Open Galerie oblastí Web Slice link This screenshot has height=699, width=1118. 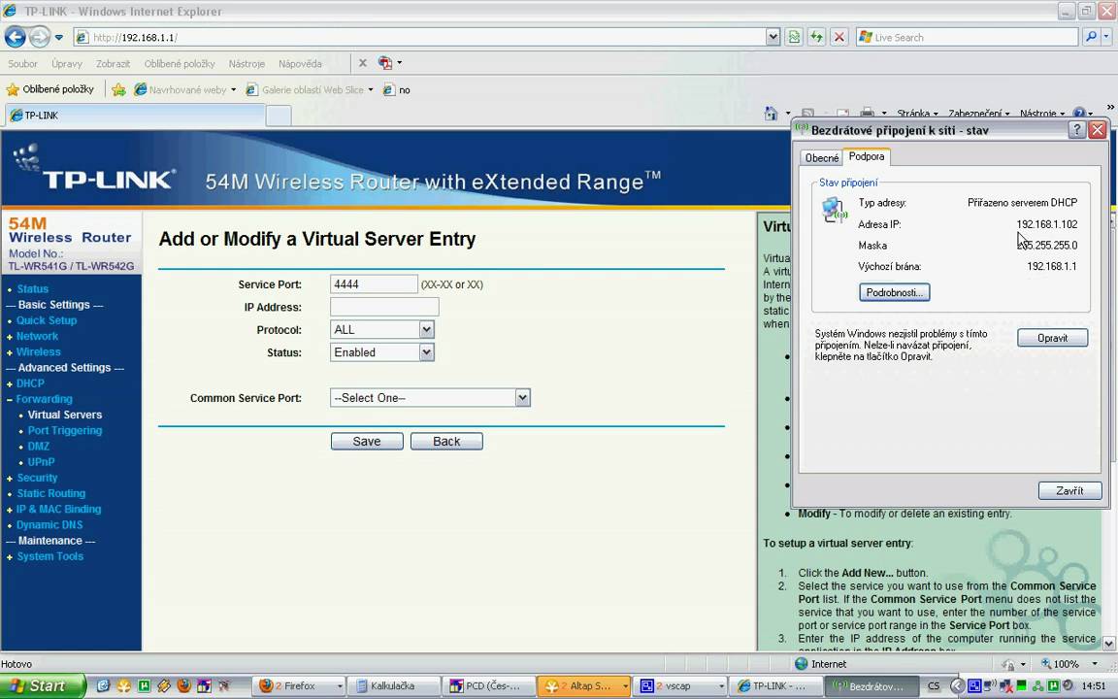click(x=310, y=90)
